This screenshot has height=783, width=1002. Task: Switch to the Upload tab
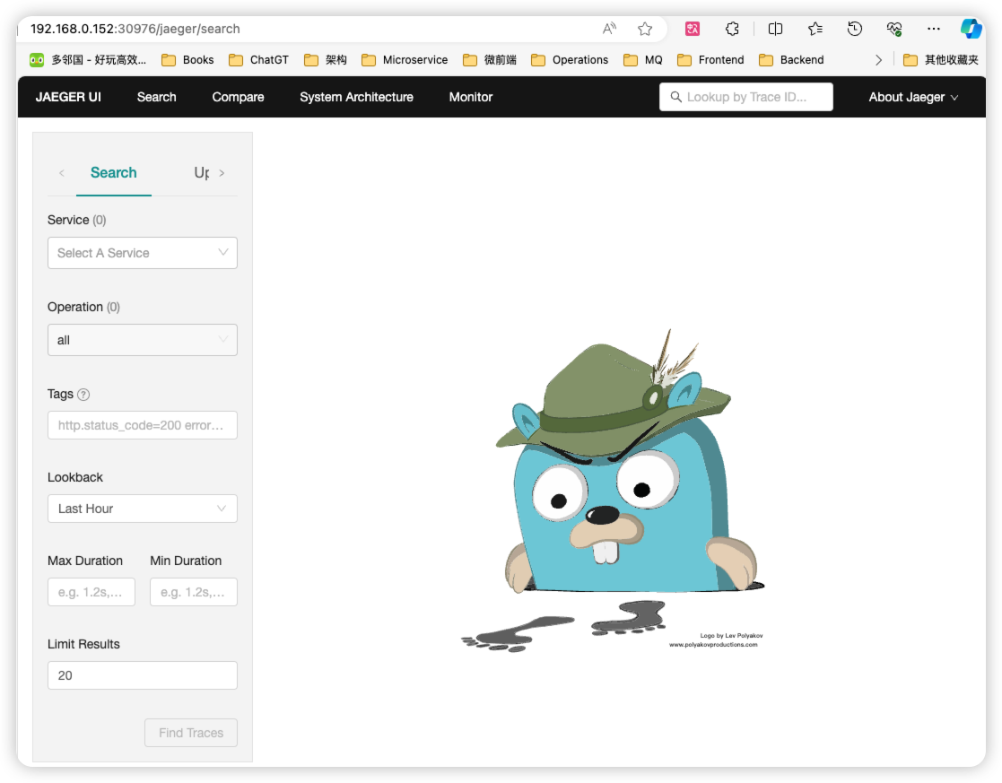pos(201,172)
